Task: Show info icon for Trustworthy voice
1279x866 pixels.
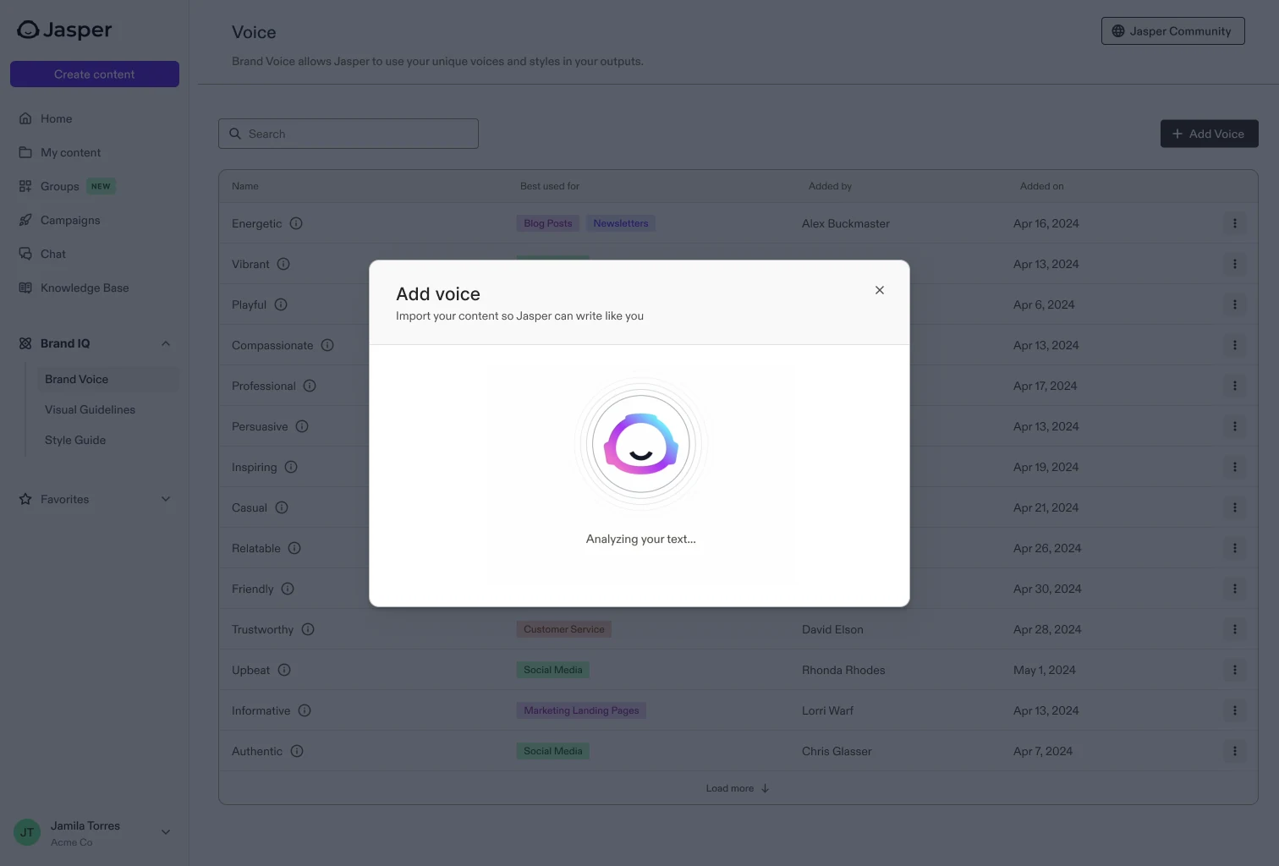Action: coord(308,629)
